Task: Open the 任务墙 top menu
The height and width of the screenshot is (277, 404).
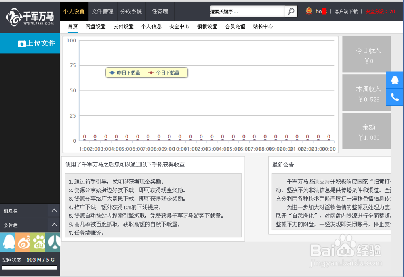Action: coord(160,11)
